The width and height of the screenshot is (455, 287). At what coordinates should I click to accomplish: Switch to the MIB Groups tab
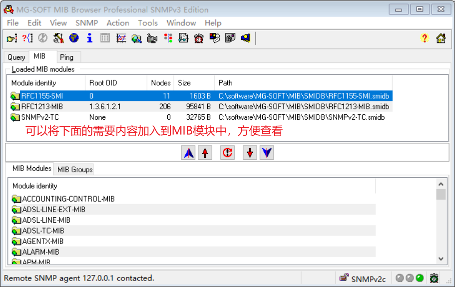[75, 170]
